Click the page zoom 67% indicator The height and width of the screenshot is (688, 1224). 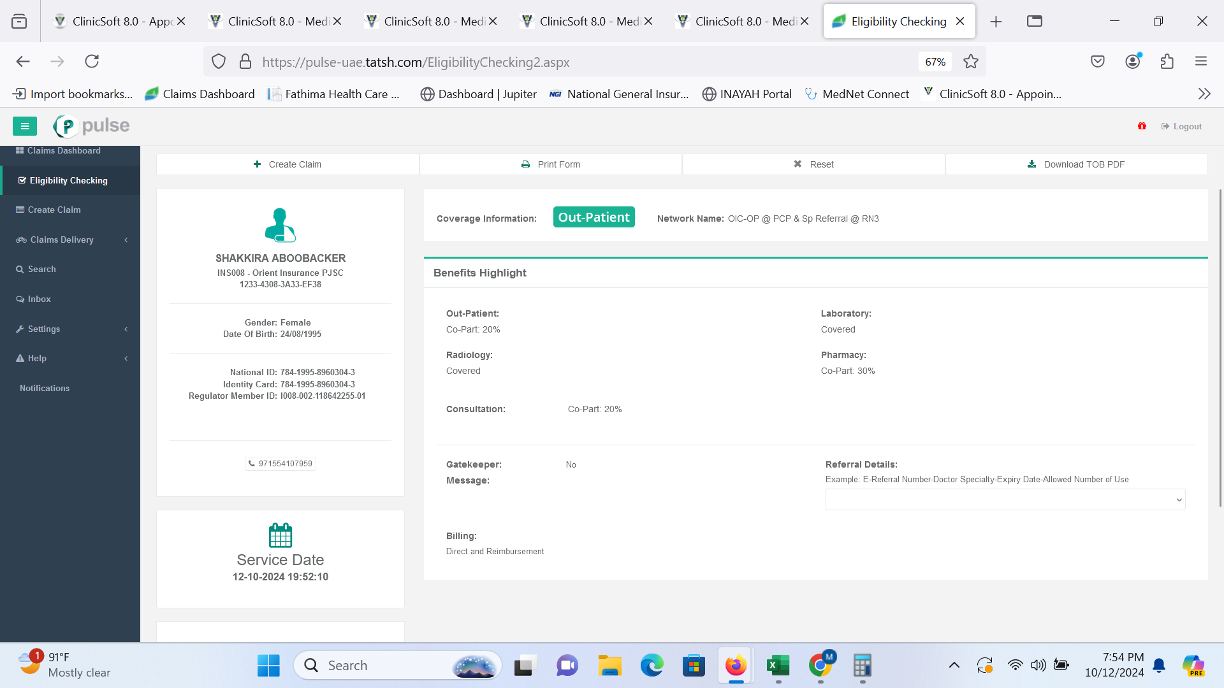coord(935,62)
